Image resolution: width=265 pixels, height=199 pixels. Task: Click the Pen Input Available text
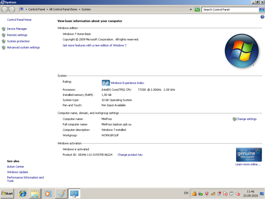(113, 105)
